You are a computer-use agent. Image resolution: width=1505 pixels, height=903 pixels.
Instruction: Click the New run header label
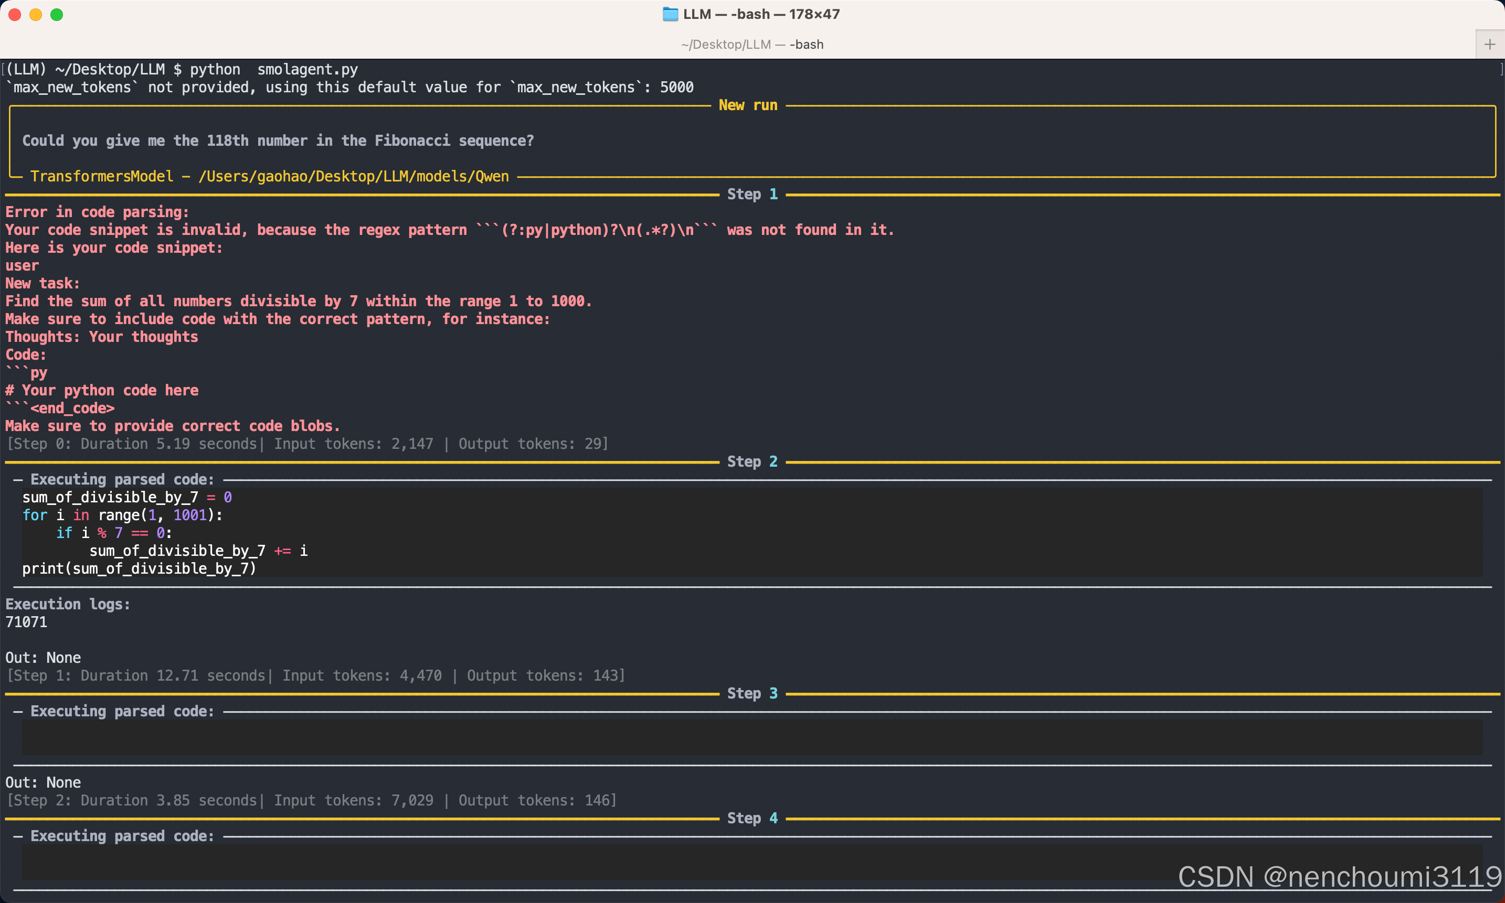pyautogui.click(x=748, y=105)
